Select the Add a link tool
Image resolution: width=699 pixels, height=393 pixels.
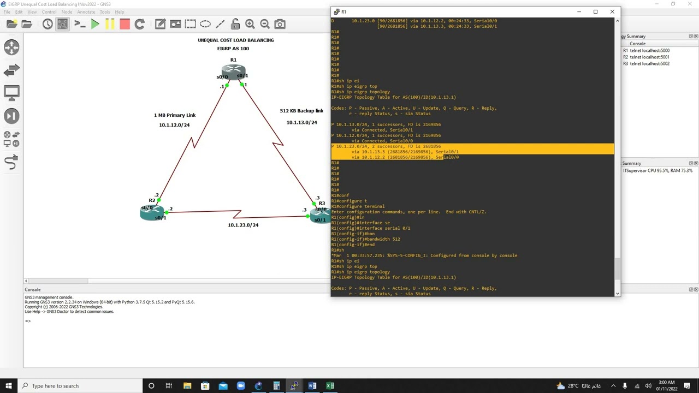click(11, 162)
